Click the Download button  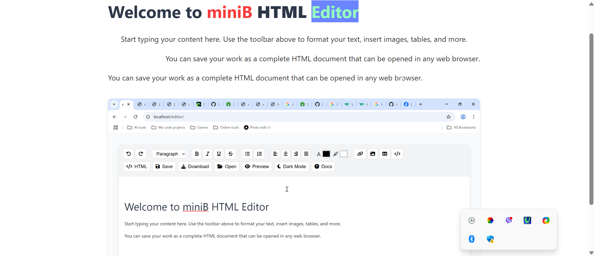click(x=195, y=167)
